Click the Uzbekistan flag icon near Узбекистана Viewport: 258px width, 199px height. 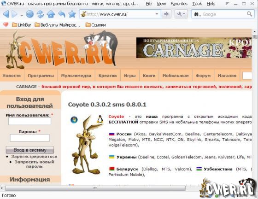(199, 169)
